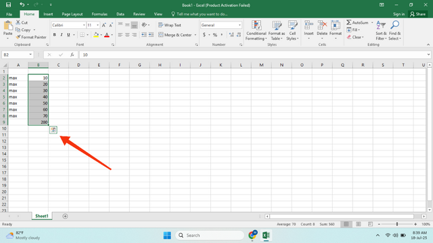Decrease the cell indent
433x243 pixels.
(144, 34)
